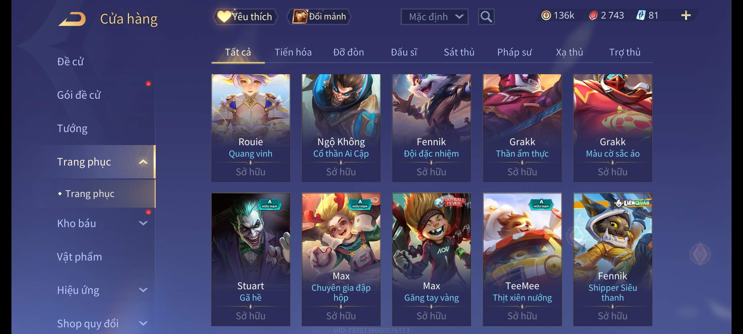Tap the red ruby gem currency icon
The width and height of the screenshot is (743, 334).
(593, 15)
